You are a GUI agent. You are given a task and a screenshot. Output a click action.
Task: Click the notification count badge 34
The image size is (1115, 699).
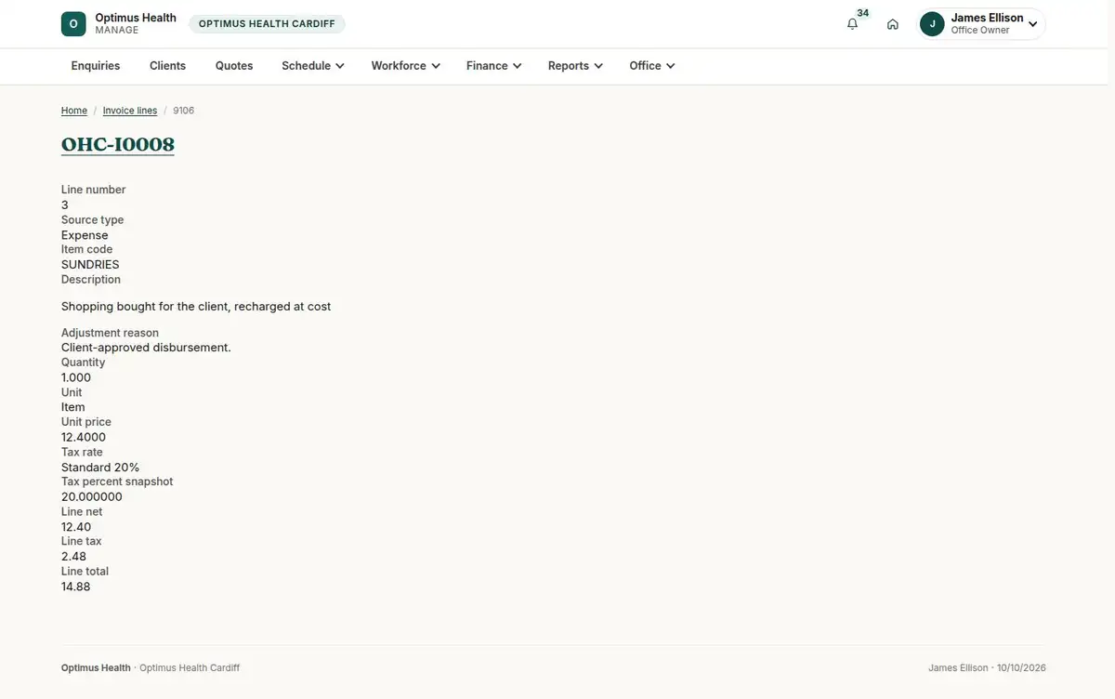[863, 13]
